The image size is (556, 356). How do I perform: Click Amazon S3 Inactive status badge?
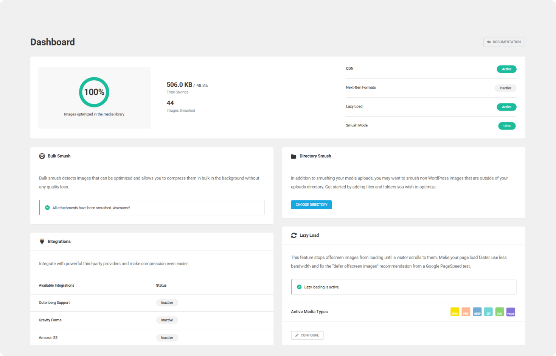coord(167,338)
